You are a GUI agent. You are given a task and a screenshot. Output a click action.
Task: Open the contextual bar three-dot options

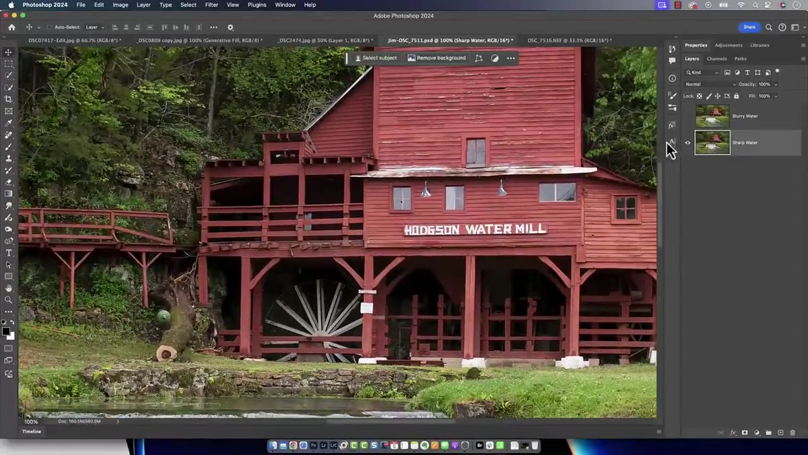(x=511, y=58)
